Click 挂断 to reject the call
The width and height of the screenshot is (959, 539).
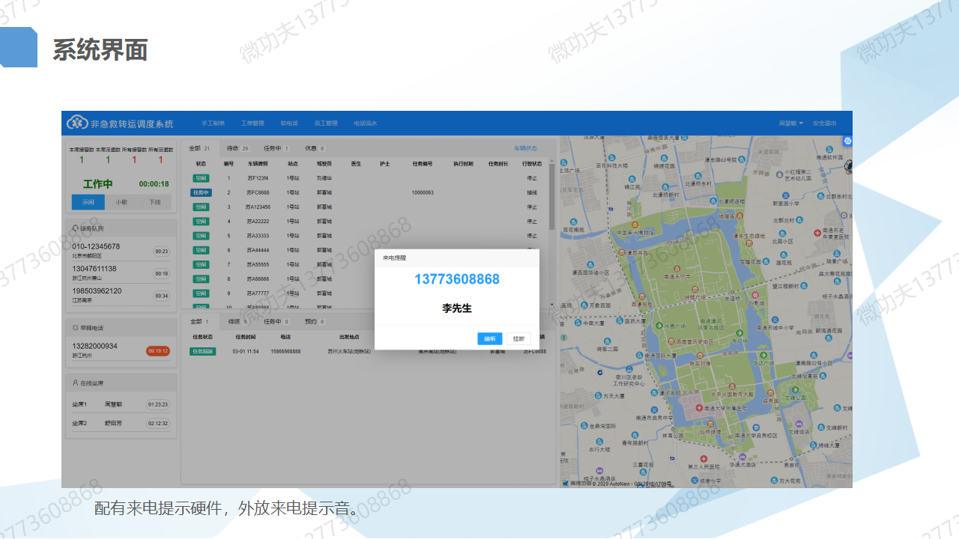coord(518,338)
